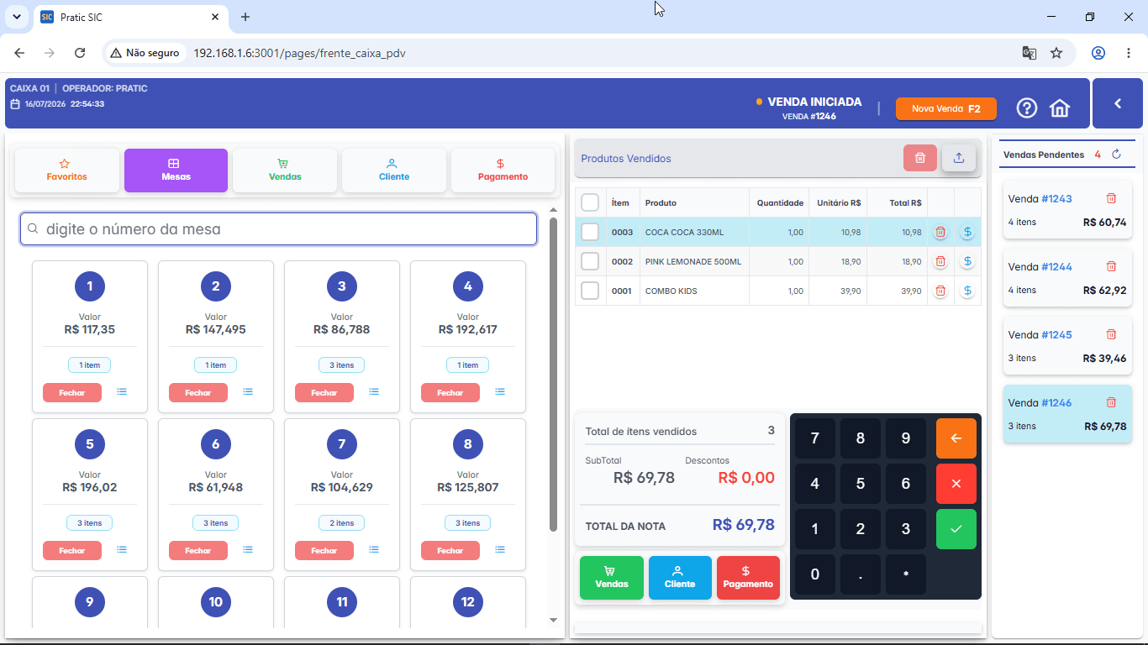Open pending sale Venda #1243 card
This screenshot has width=1148, height=645.
1067,210
